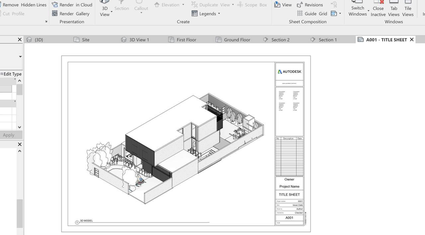
Task: Click Tile Views button
Action: [408, 8]
